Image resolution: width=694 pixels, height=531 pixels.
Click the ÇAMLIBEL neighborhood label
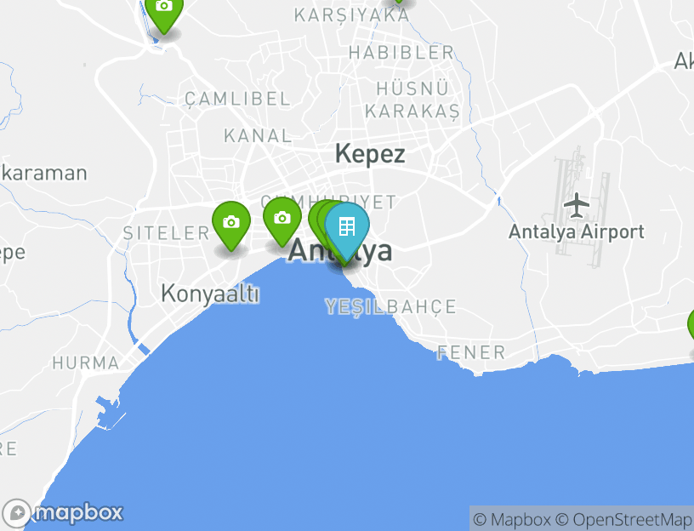(237, 99)
